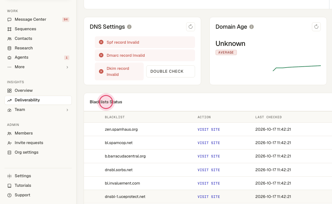Screen dimensions: 332x204
Task: Click the LAST CHECKED column header
Action: click(x=268, y=117)
